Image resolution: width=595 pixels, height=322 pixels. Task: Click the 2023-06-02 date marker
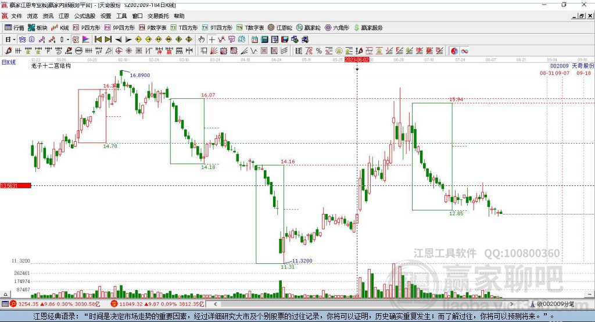(x=357, y=60)
